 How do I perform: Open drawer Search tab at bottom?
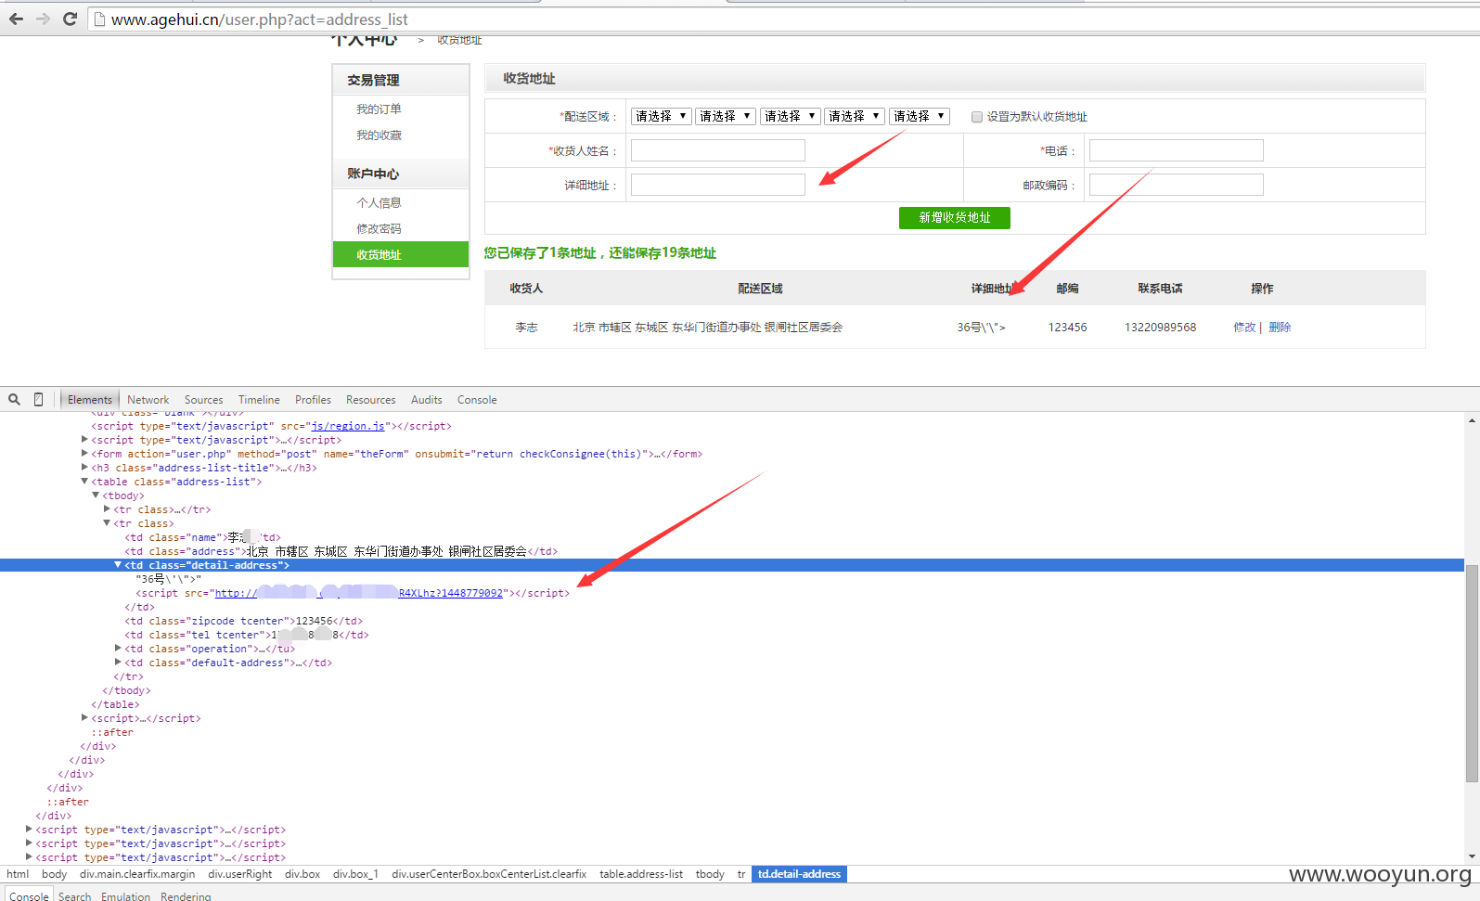coord(75,896)
